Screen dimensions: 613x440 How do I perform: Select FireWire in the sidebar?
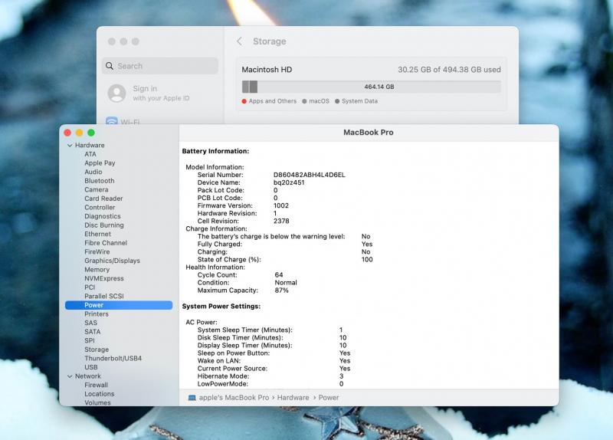point(97,252)
